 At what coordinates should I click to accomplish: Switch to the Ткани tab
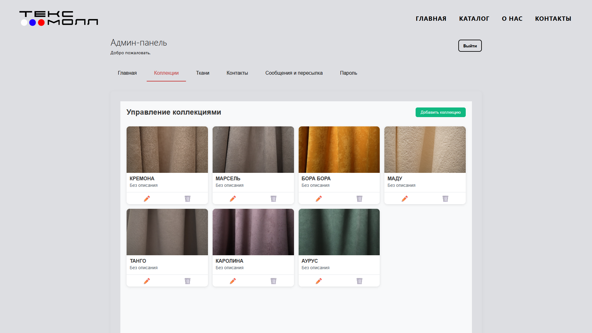[203, 73]
